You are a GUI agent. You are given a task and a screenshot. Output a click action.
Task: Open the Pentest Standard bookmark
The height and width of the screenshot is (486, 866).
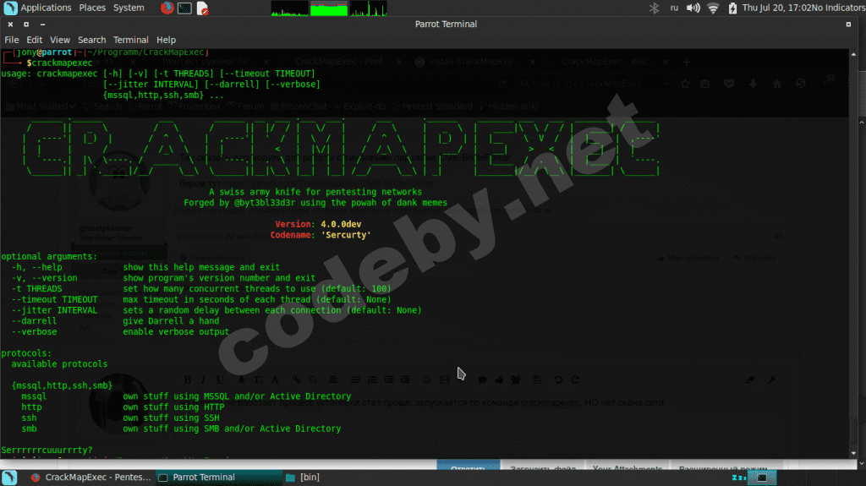coord(432,106)
